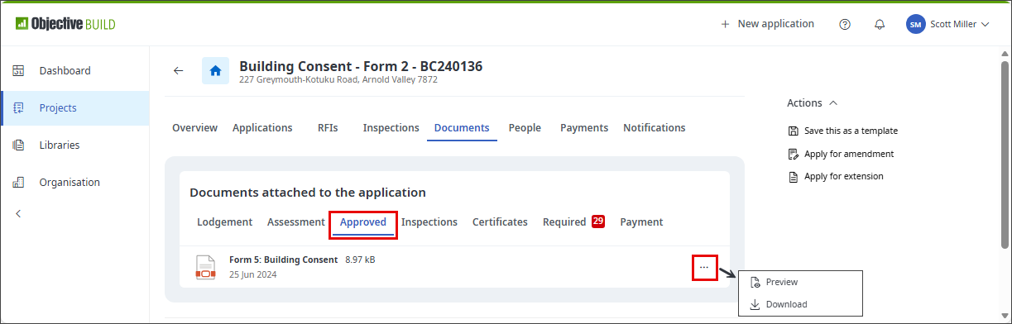The height and width of the screenshot is (324, 1012).
Task: Select the Lodgement document tab
Action: pyautogui.click(x=225, y=222)
